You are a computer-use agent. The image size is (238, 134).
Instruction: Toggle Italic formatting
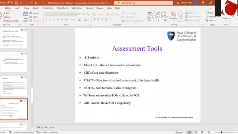click(50, 19)
